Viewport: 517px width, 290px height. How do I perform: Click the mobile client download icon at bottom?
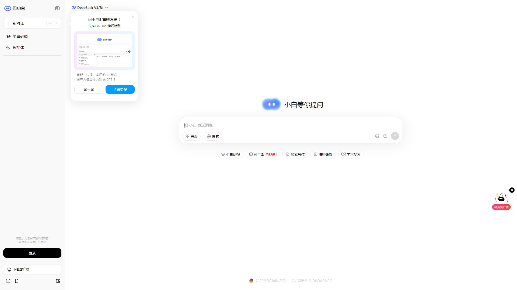pyautogui.click(x=17, y=281)
